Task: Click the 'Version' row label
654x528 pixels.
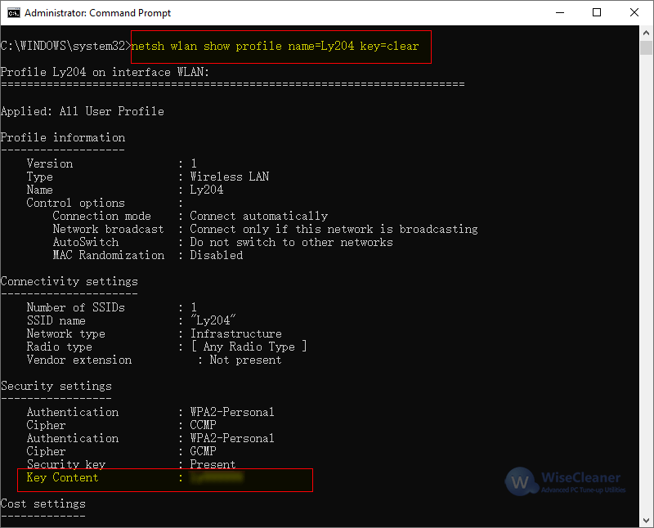Action: pos(50,163)
